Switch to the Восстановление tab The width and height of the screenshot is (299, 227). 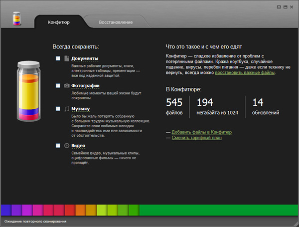pos(116,22)
